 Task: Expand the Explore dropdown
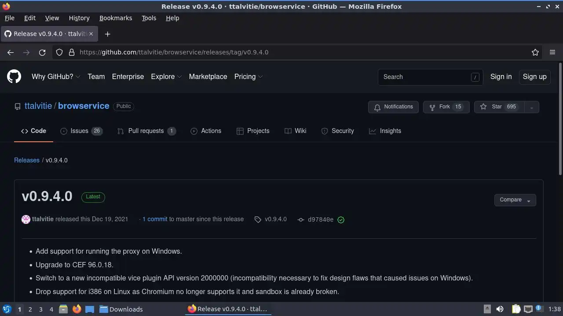[x=166, y=76]
